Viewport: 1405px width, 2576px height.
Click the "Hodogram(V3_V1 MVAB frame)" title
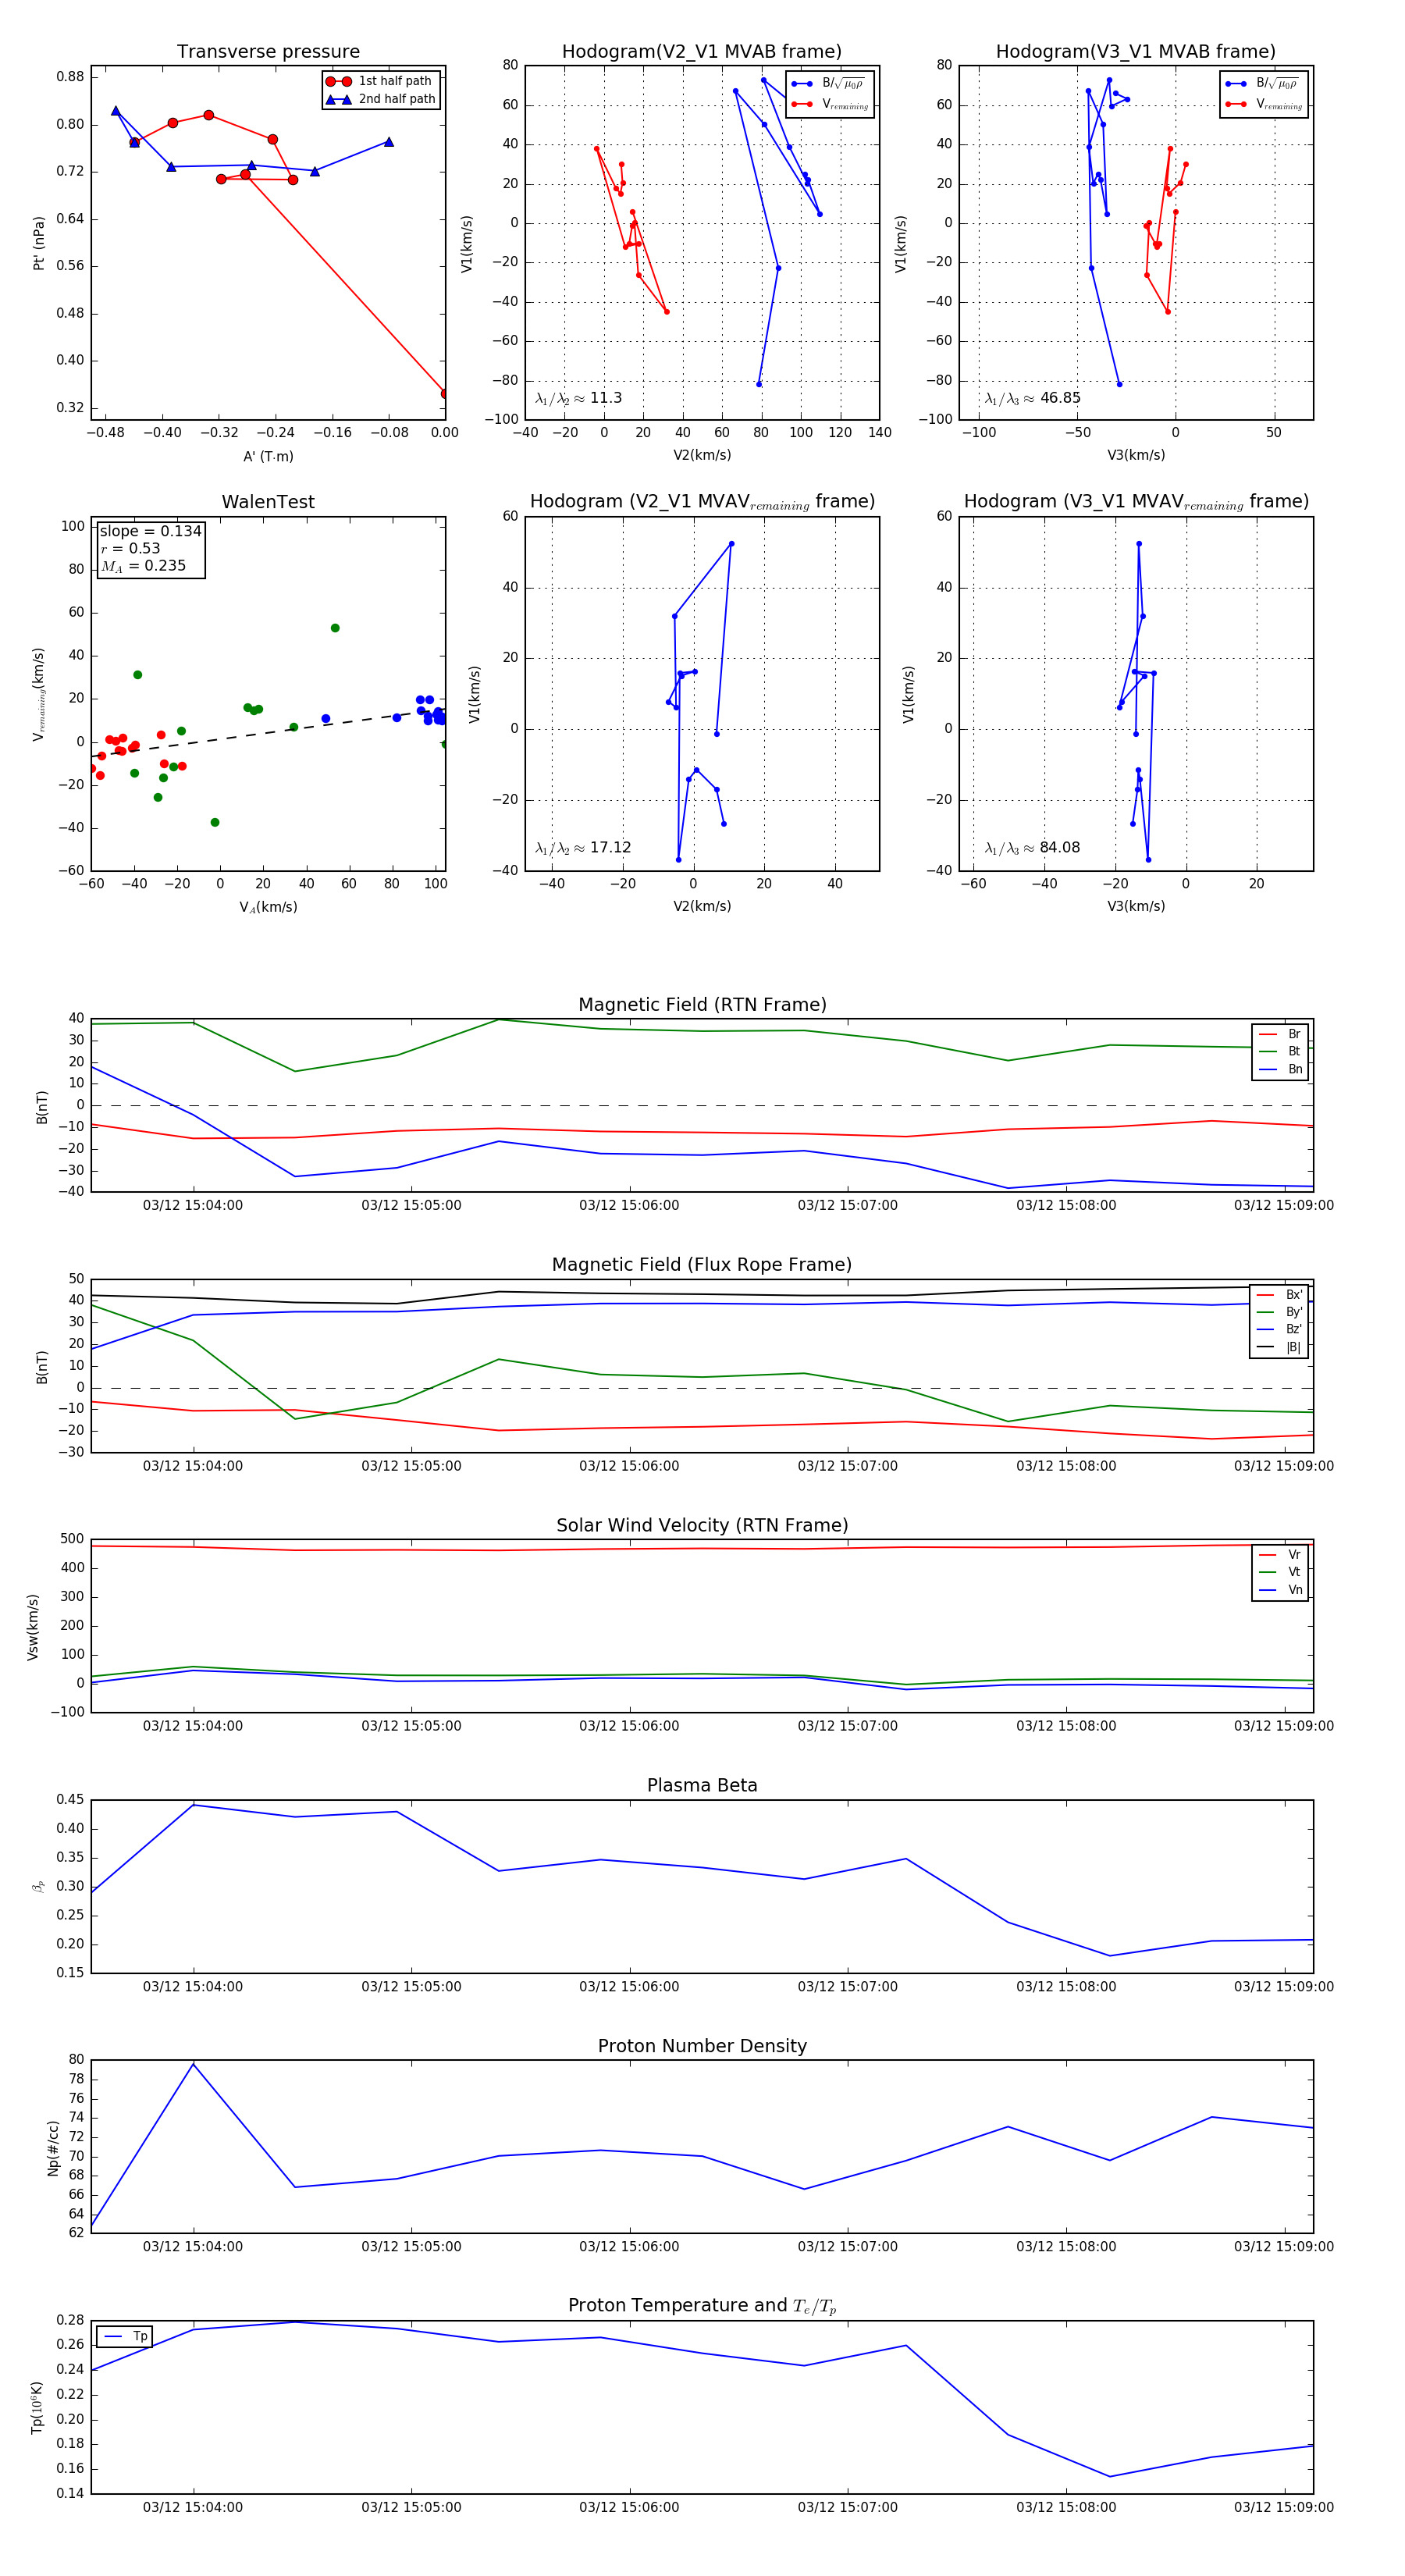1136,52
